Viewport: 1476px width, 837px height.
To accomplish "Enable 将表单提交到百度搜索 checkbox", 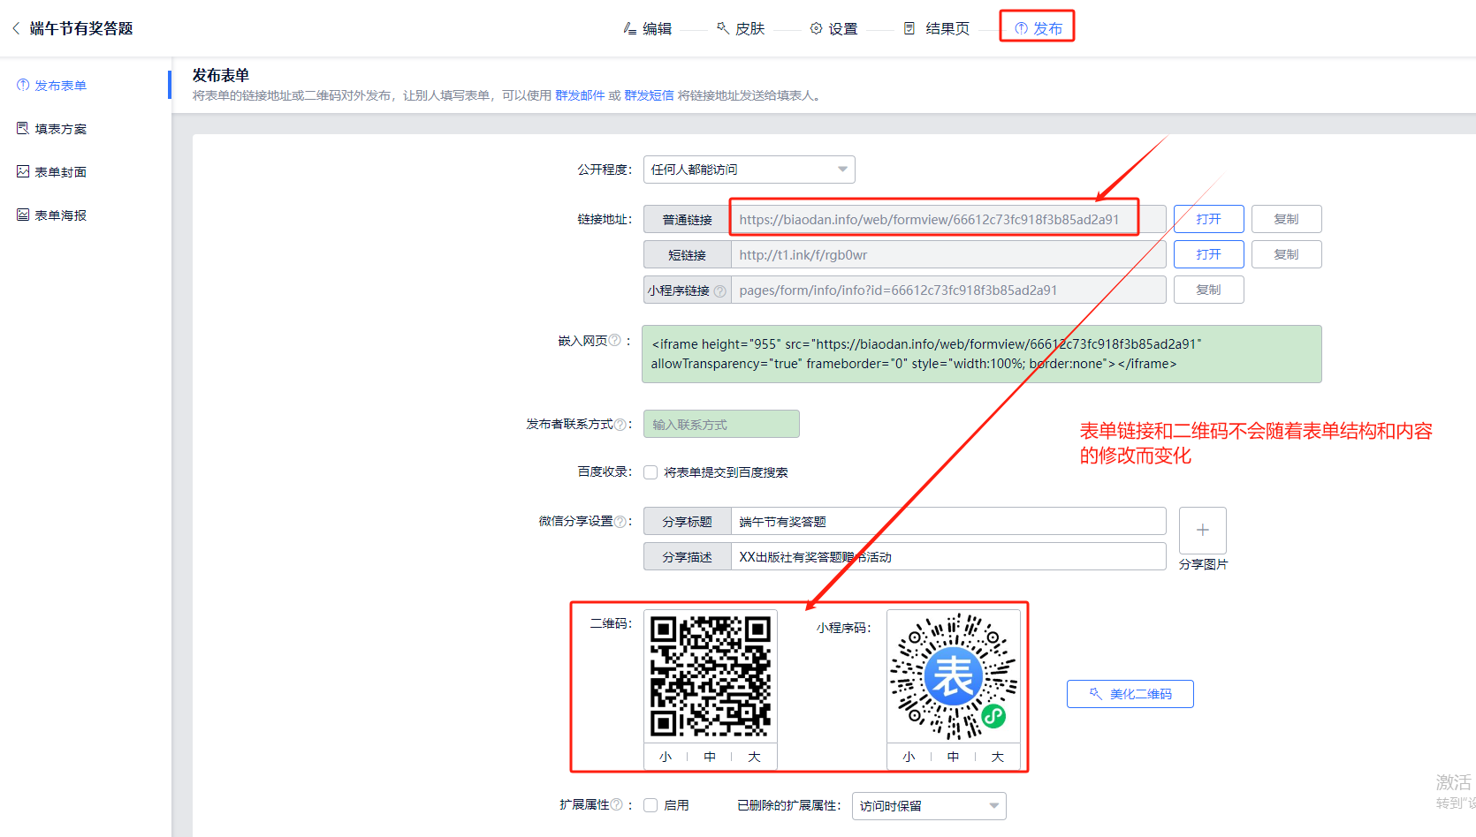I will 651,472.
